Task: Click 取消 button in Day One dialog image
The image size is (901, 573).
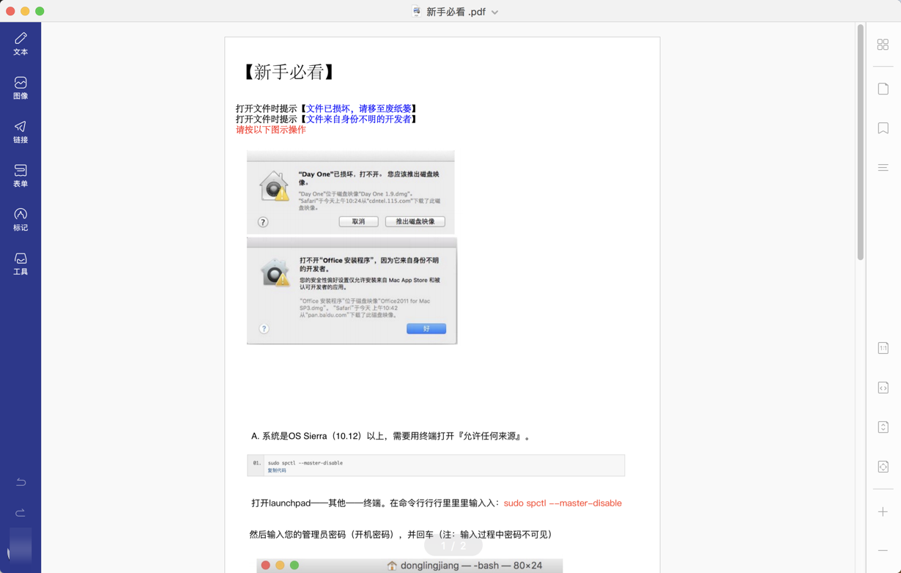Action: 358,221
